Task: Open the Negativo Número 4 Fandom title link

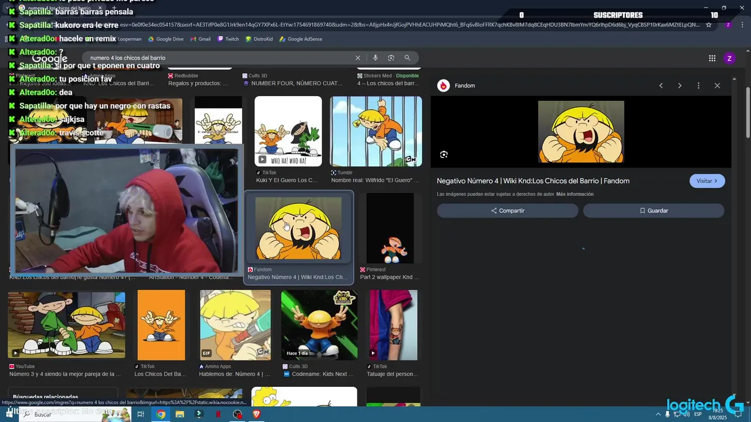Action: pyautogui.click(x=533, y=181)
